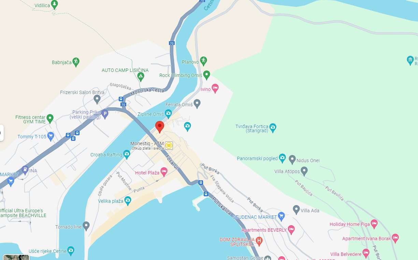Select the INA gas station icon
The width and height of the screenshot is (418, 260).
[25, 170]
